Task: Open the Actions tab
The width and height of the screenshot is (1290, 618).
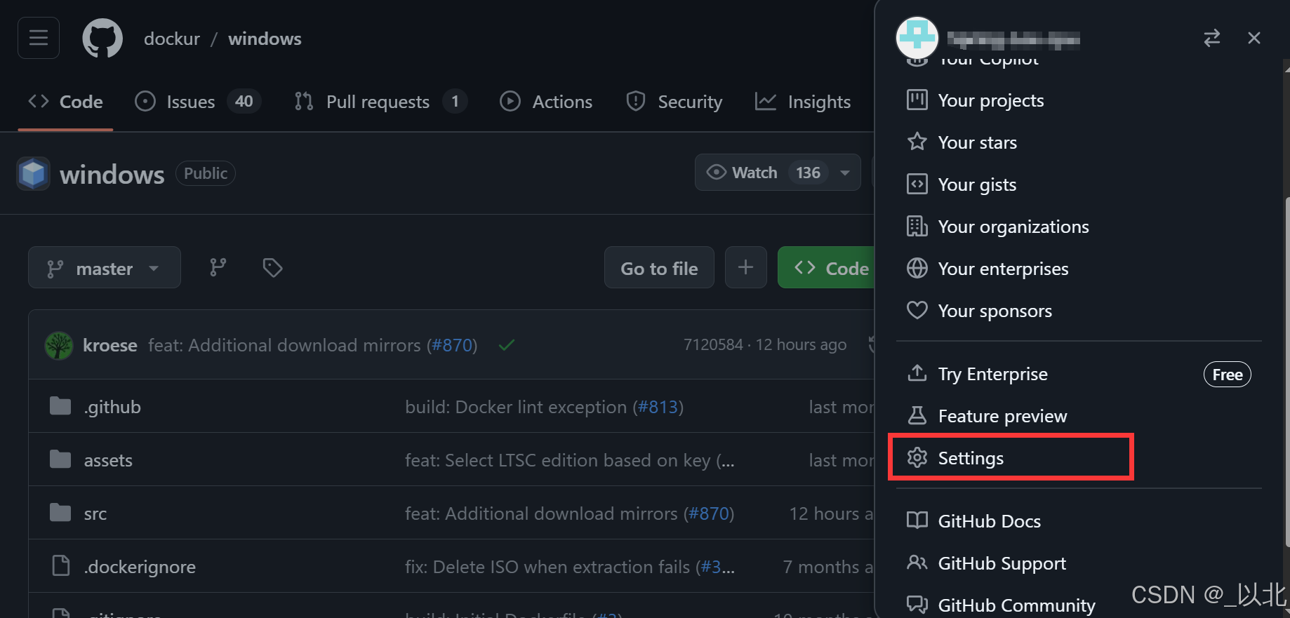Action: 546,102
